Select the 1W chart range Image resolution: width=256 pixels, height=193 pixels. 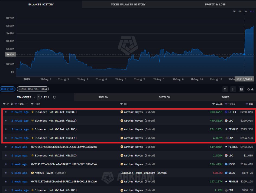tap(234, 11)
